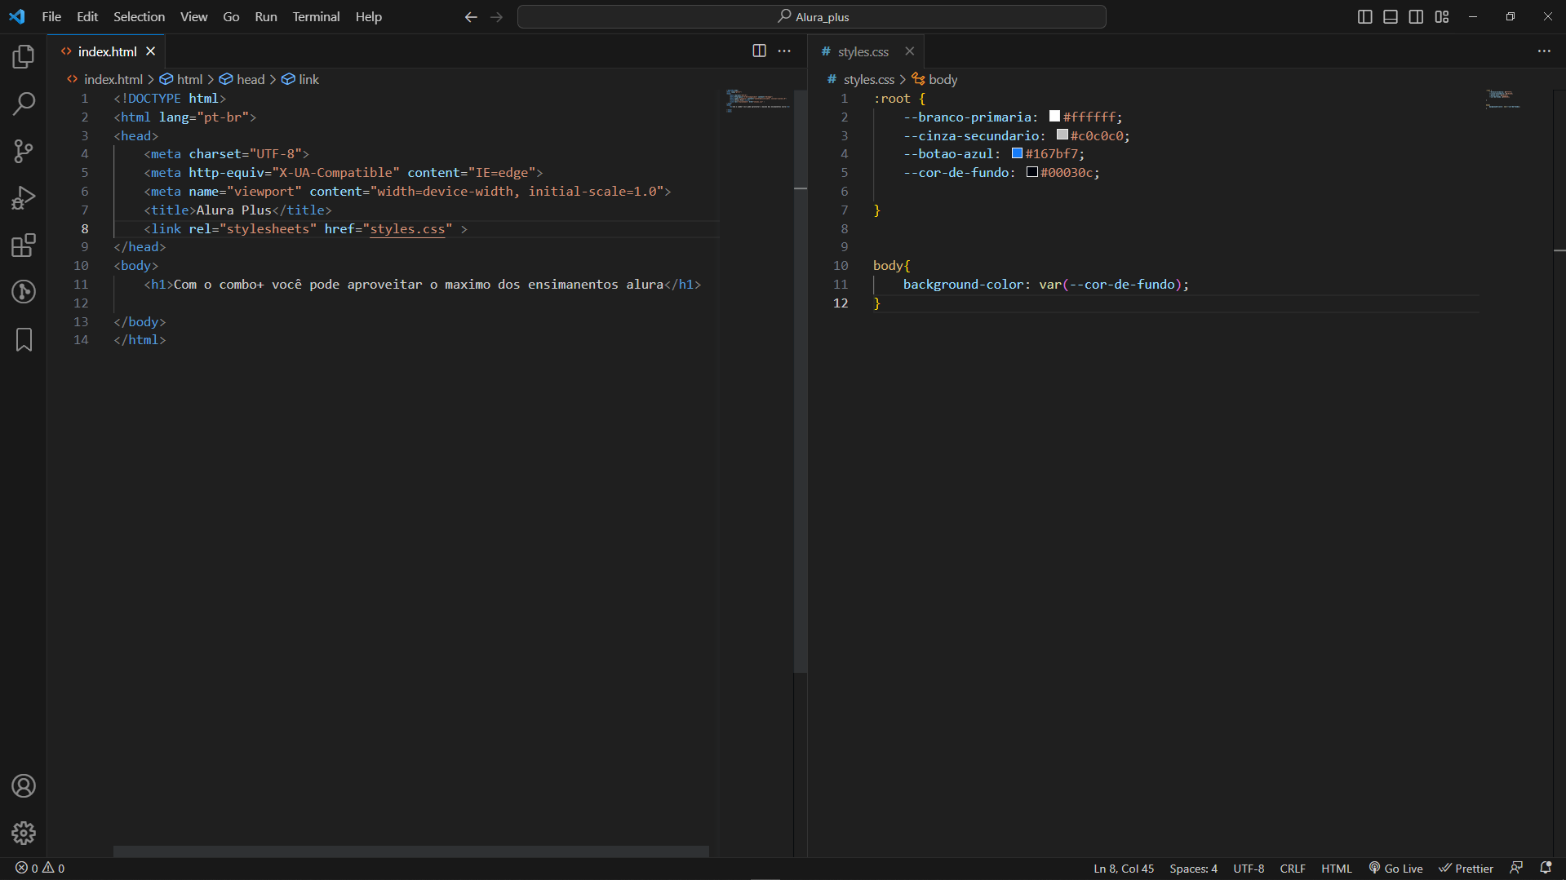Customize layout from title bar icon

tap(1442, 17)
